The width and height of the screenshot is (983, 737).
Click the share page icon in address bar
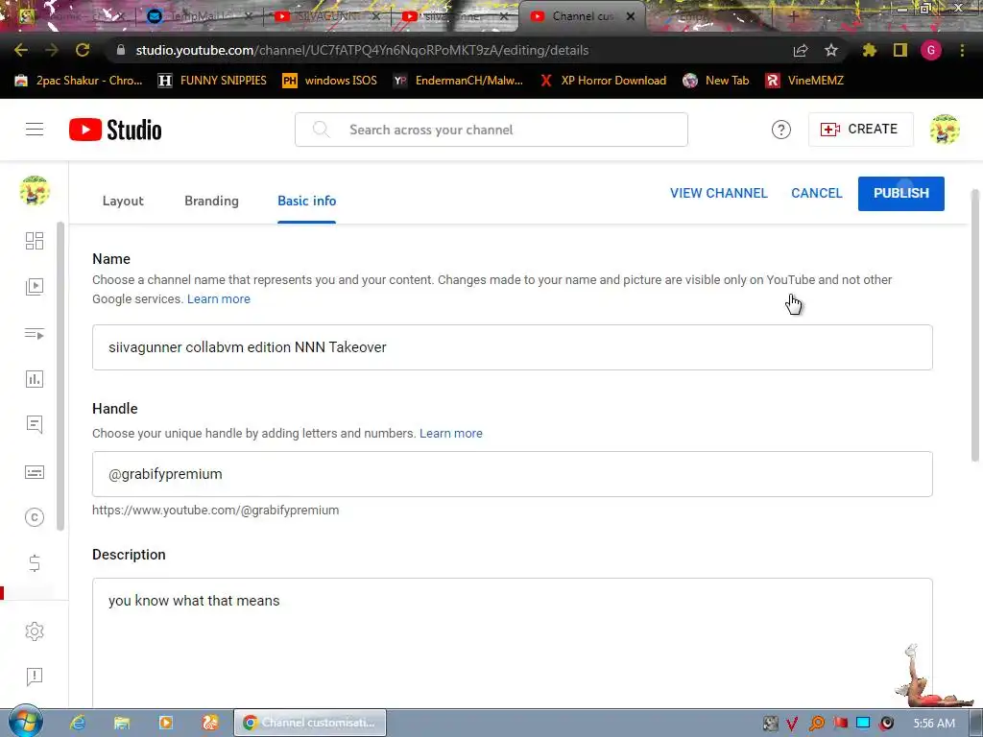801,50
